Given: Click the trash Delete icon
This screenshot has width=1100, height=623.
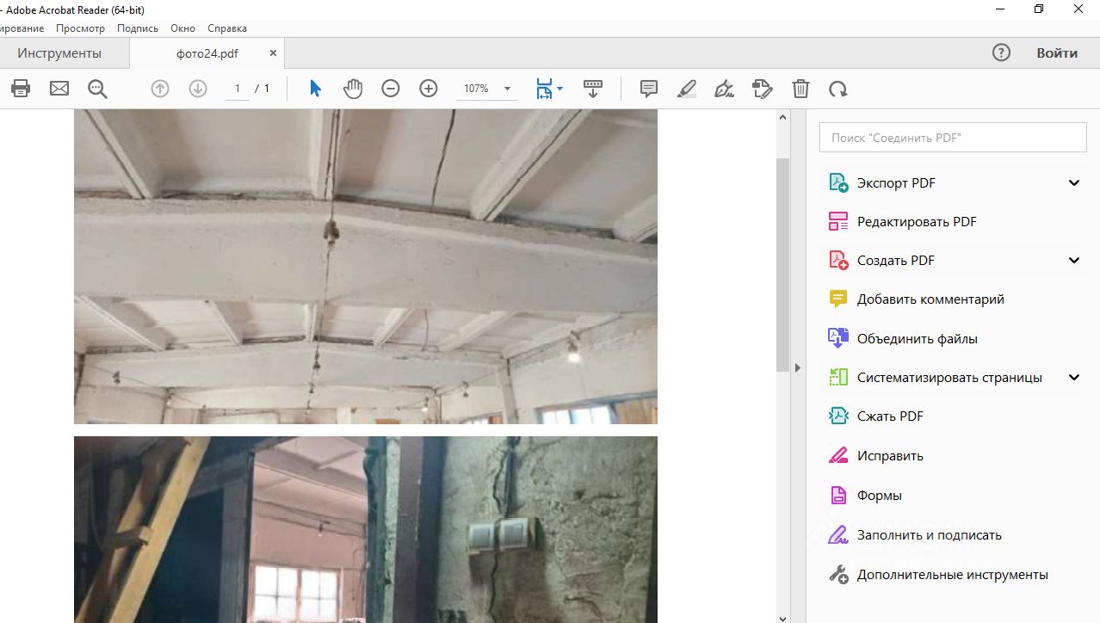Looking at the screenshot, I should click(x=800, y=89).
